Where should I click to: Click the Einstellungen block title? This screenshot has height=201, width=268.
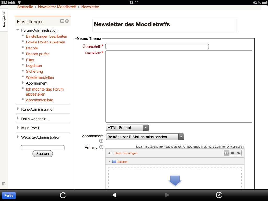pos(30,22)
